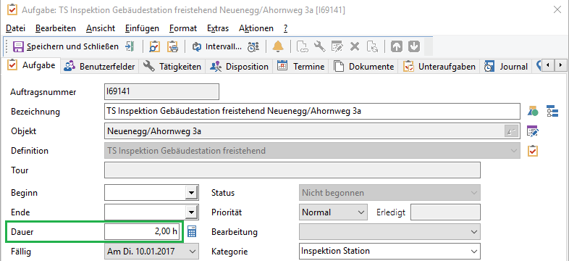Click the task icon in the title bar
Viewport: 569px width, 261px height.
(x=12, y=10)
